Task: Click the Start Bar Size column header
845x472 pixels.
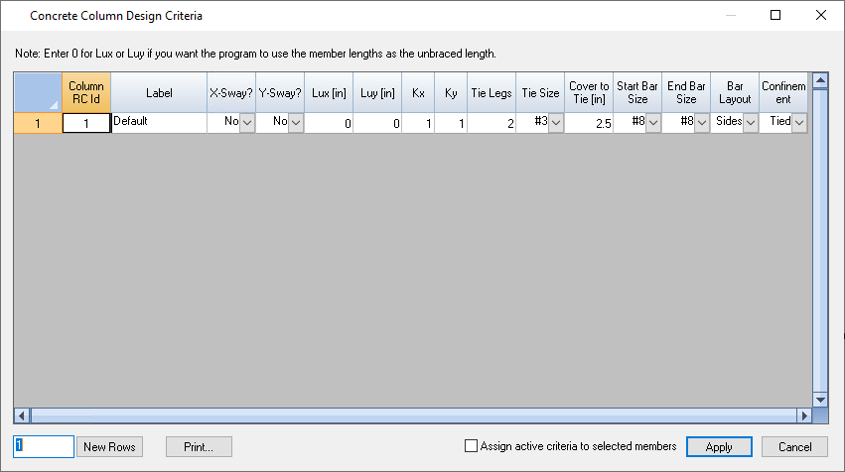Action: coord(637,92)
